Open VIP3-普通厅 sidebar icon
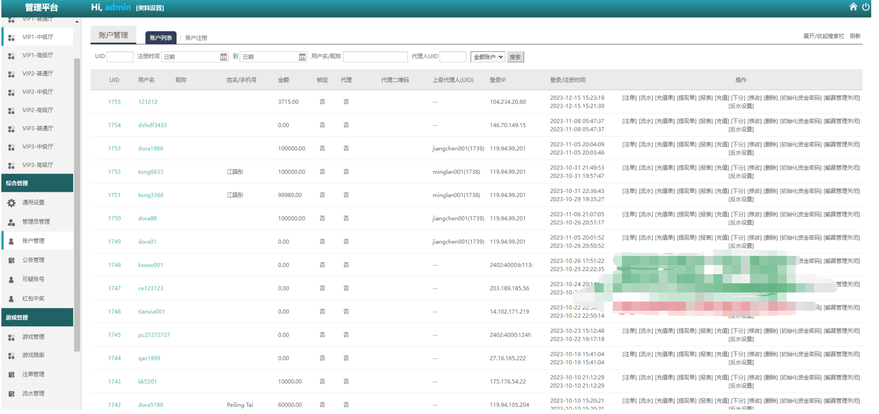The width and height of the screenshot is (879, 414). (11, 128)
